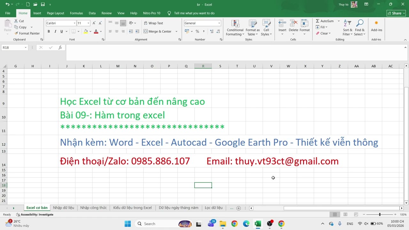Click Decrease Decimal icon

click(218, 31)
